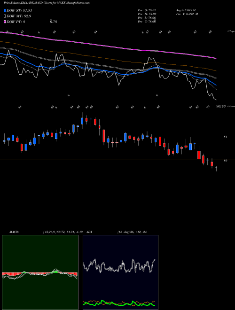
Task: Click the Pre C: 78.68 value
Action: tap(147, 22)
